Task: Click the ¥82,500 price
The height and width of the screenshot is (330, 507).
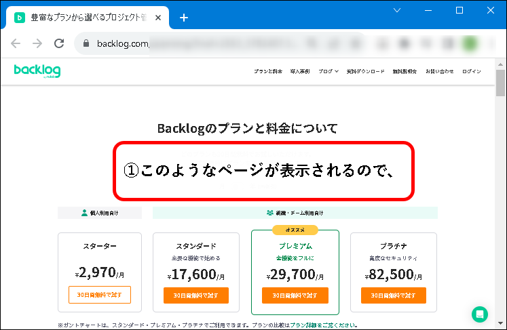Action: [x=394, y=275]
